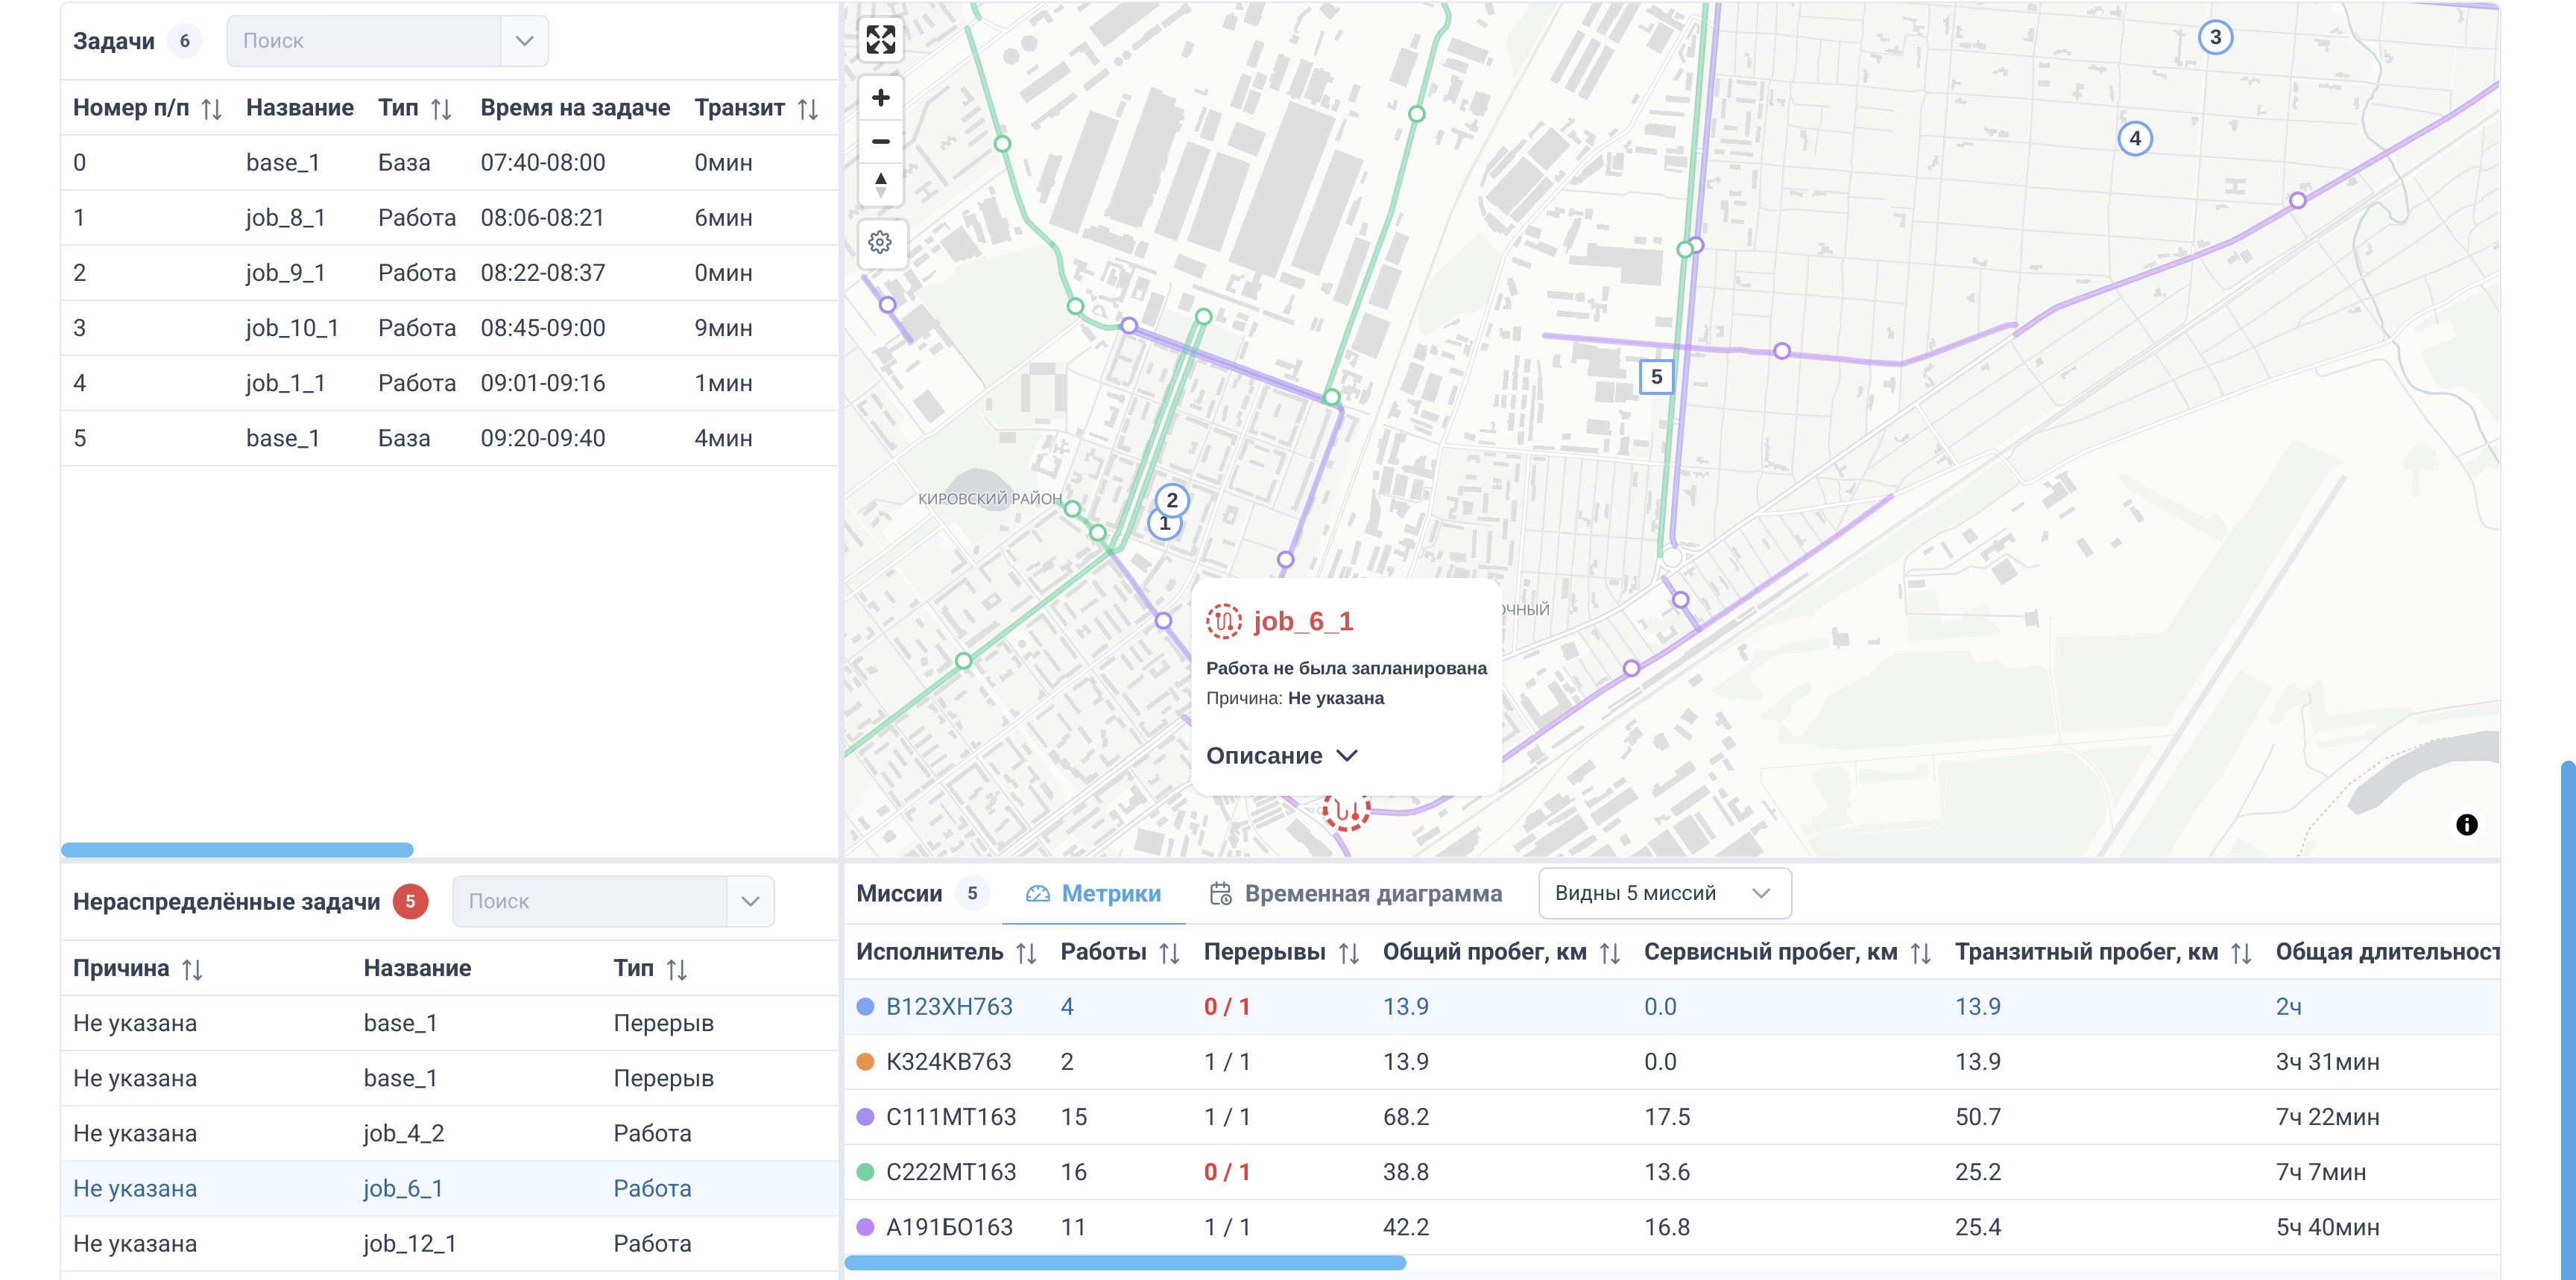Select map waypoint marker 3

[x=2215, y=38]
